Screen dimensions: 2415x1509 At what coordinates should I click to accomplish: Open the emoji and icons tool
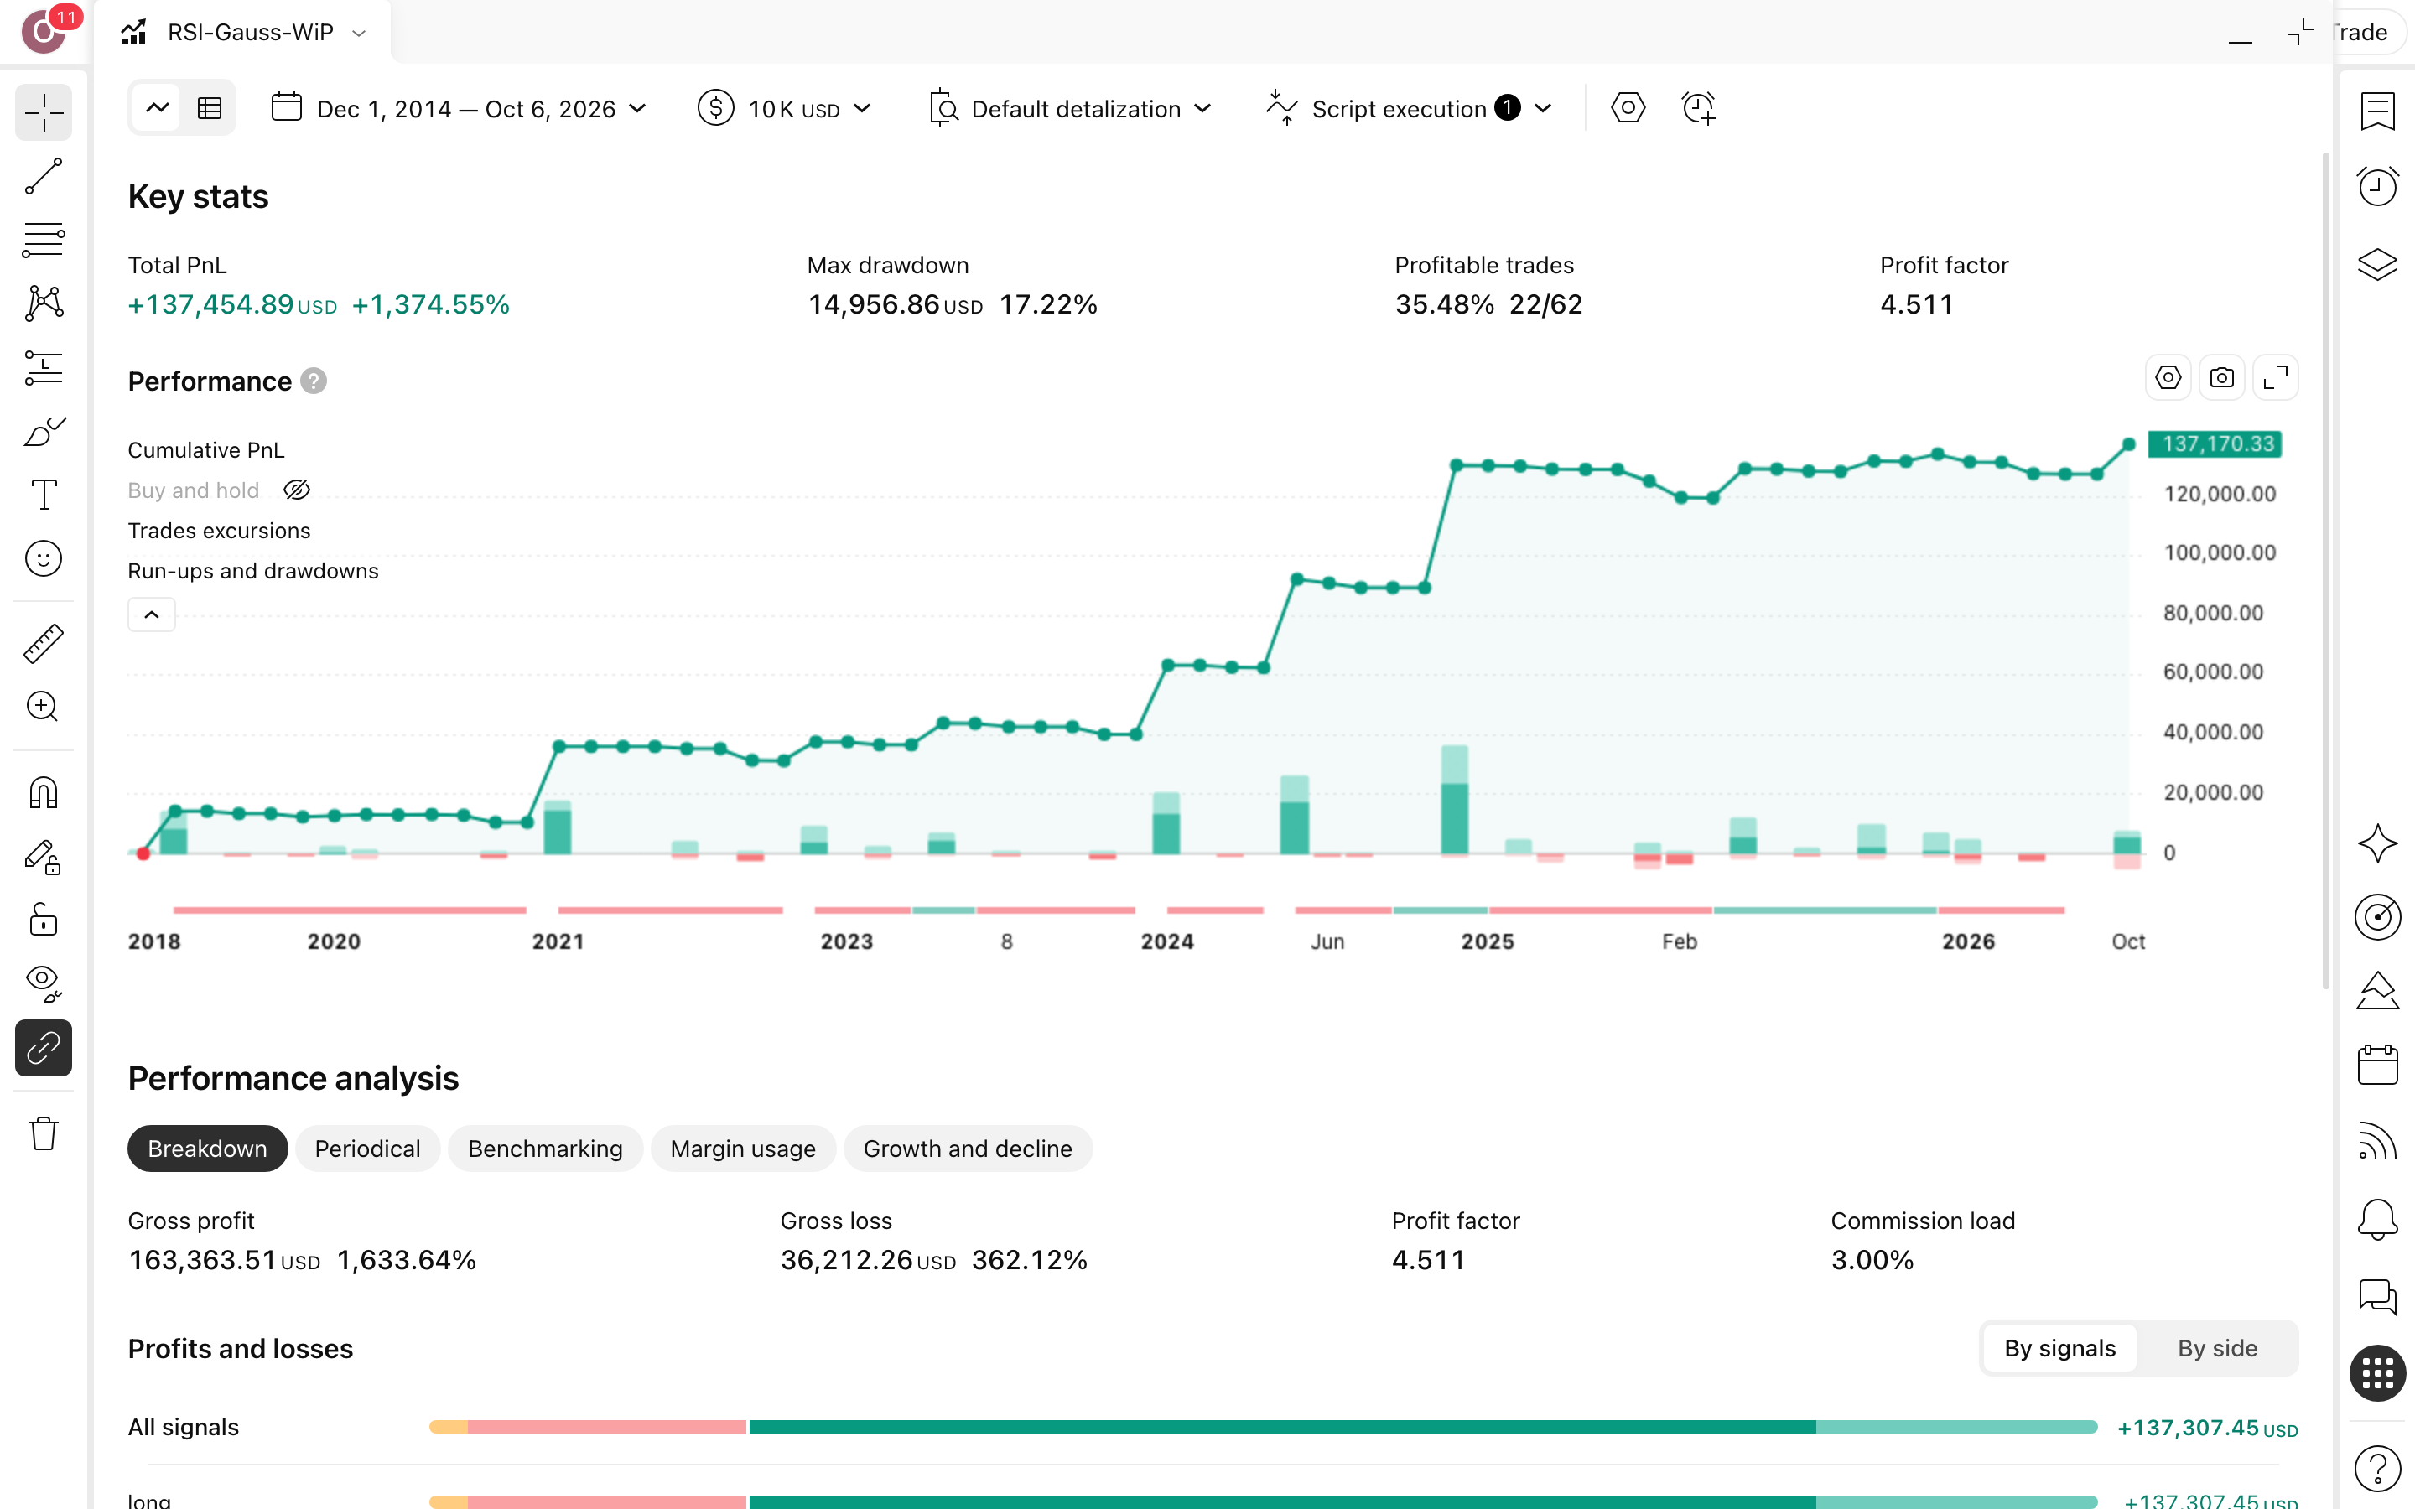44,559
